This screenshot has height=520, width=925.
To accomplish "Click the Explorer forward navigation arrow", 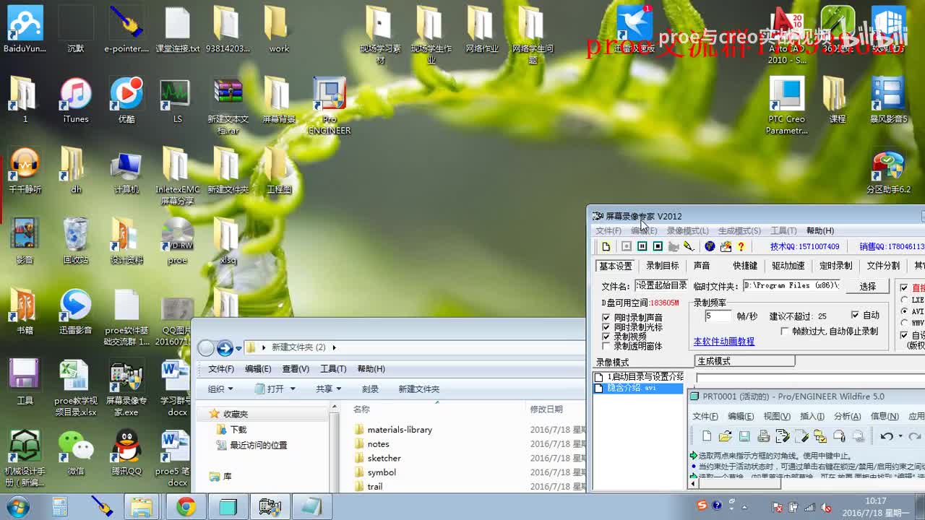I will click(x=225, y=348).
